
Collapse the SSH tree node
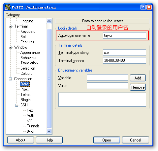click(16, 105)
